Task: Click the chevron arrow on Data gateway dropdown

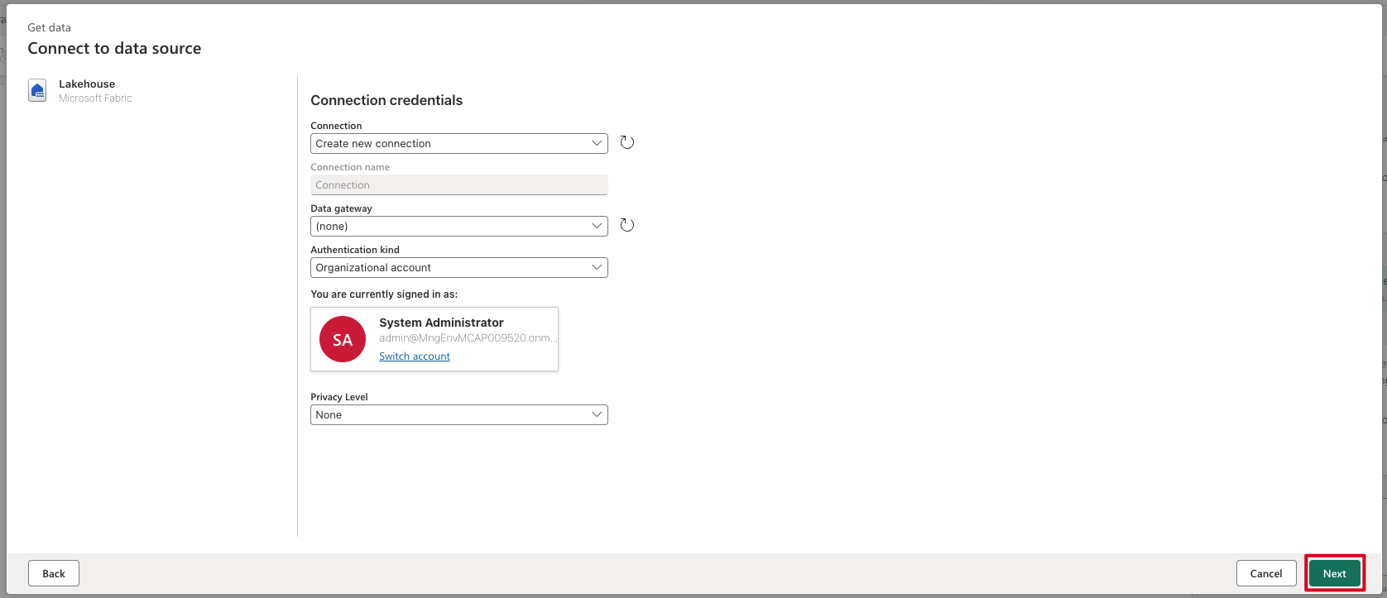Action: (597, 226)
